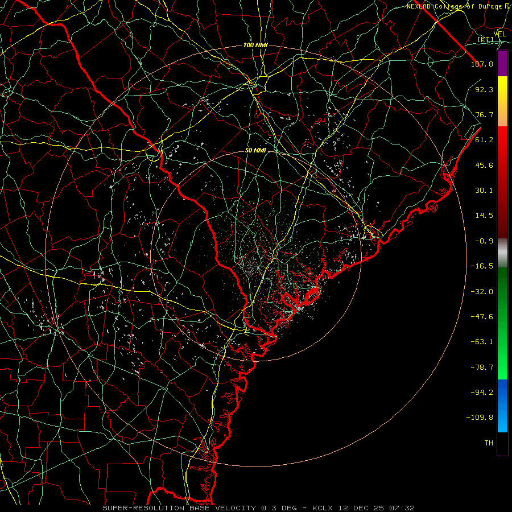Screen dimensions: 512x512
Task: Click the [KT] units label
Action: tap(485, 39)
